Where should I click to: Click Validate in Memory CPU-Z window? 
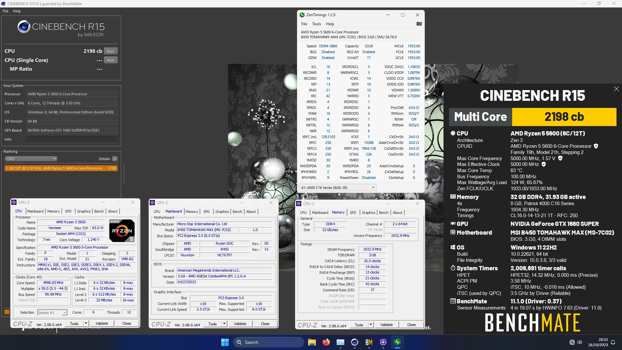coord(386,325)
